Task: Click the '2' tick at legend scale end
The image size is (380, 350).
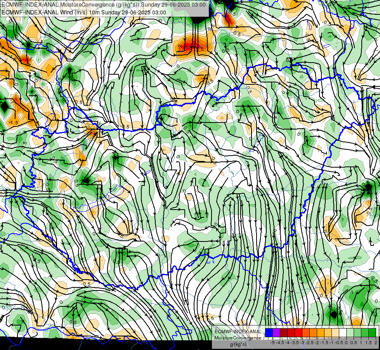Action: point(376,343)
